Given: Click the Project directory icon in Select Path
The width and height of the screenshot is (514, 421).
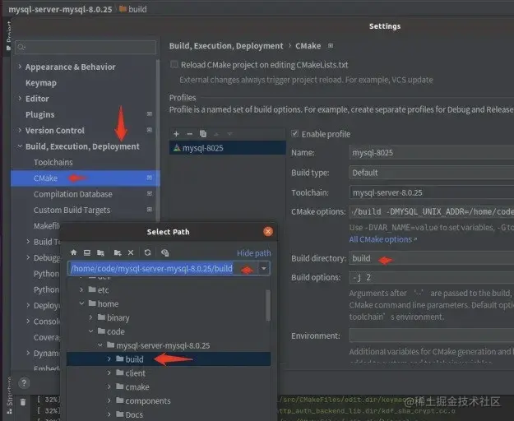Looking at the screenshot, I should 100,252.
